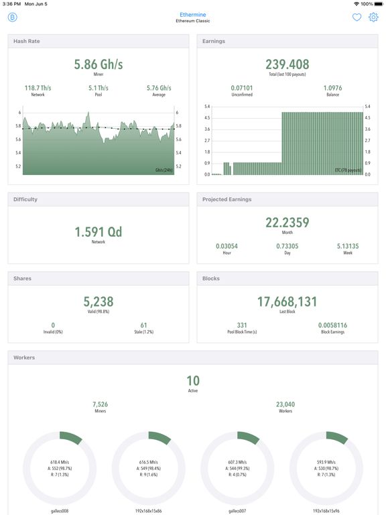Tap the 17,668,131 last block number
The image size is (386, 515).
287,302
